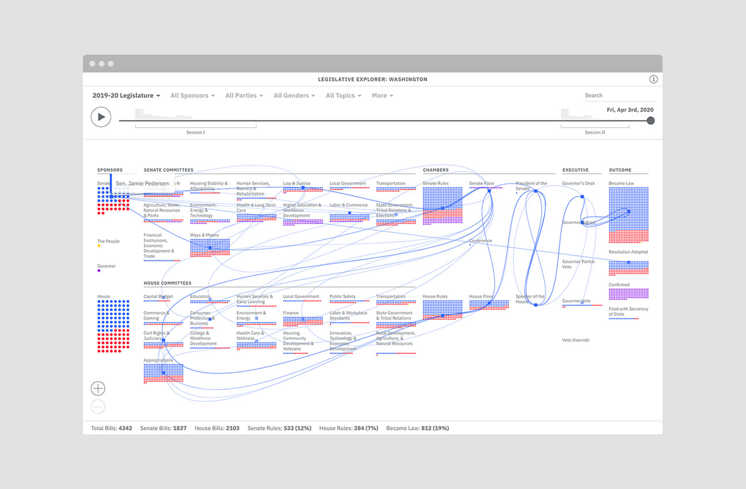Select the Became Law outcome block
This screenshot has height=489, width=746.
629,212
